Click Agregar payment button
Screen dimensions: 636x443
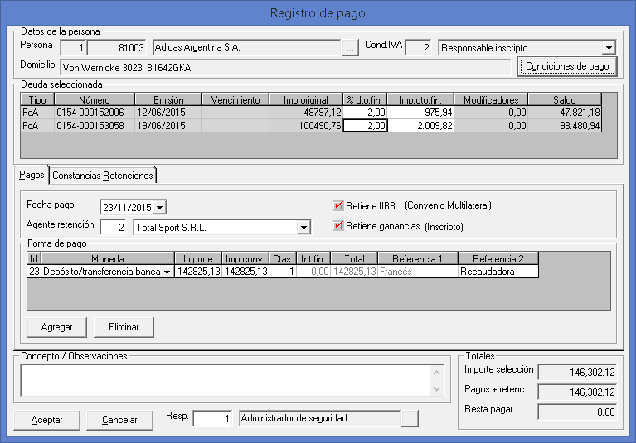56,327
